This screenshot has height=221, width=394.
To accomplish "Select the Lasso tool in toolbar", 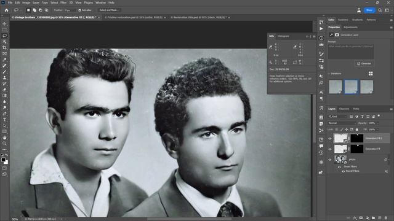I will coord(4,36).
